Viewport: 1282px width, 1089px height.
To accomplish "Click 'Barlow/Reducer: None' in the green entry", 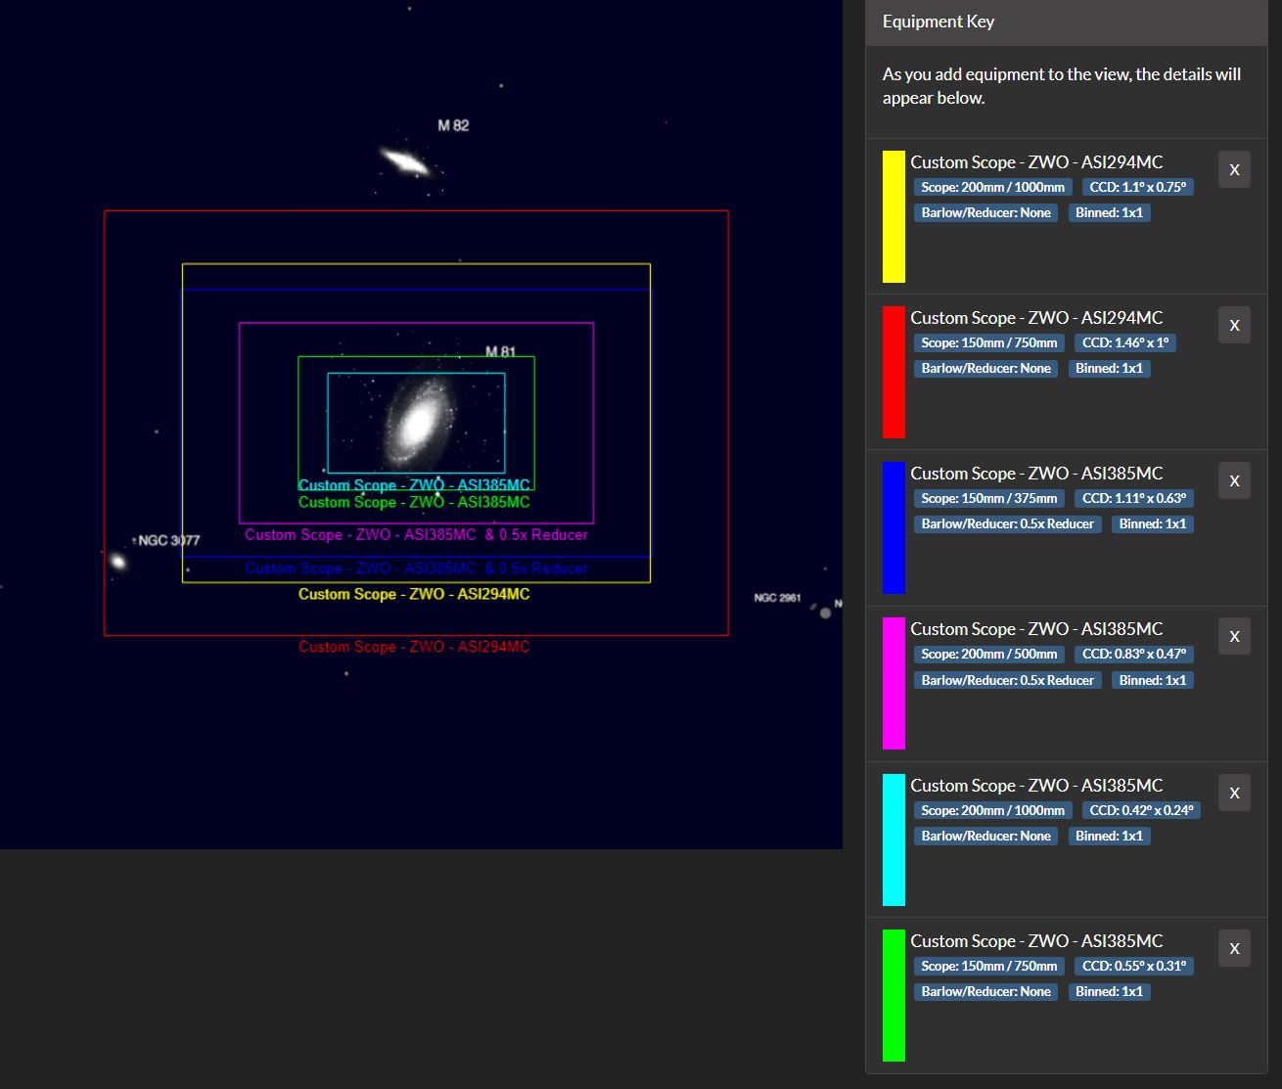I will (x=986, y=991).
